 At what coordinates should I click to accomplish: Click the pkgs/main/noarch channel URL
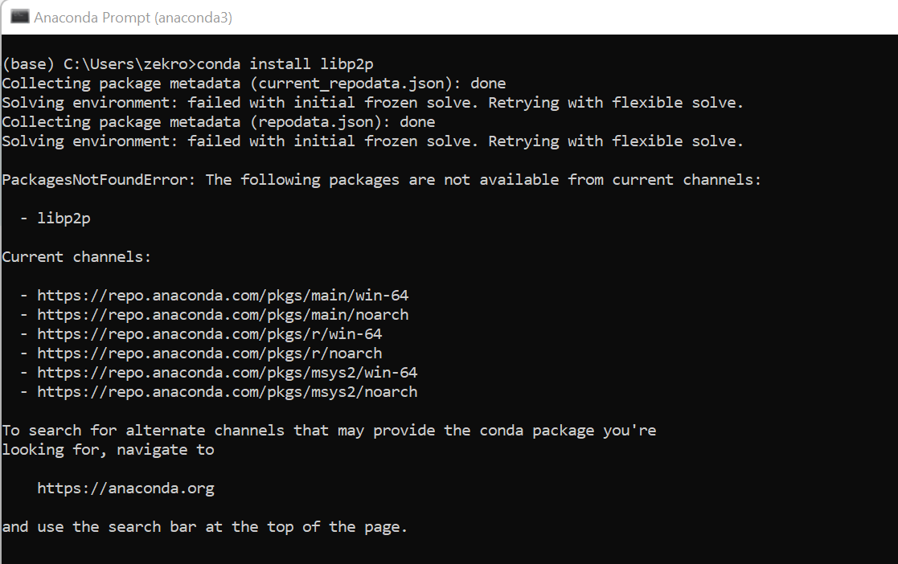[x=223, y=314]
